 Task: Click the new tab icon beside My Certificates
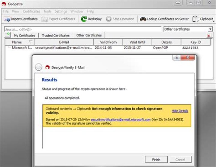(7, 35)
